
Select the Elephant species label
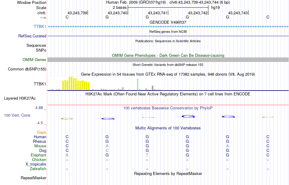38,155
